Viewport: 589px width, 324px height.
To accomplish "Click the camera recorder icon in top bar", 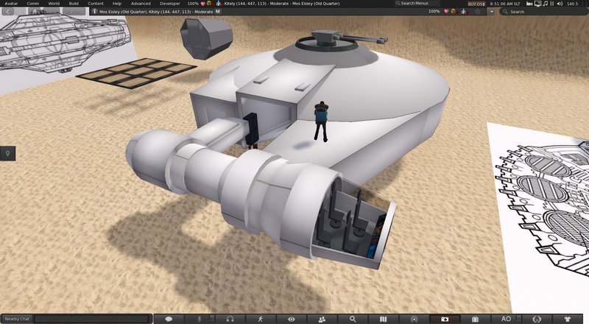I will click(x=529, y=4).
